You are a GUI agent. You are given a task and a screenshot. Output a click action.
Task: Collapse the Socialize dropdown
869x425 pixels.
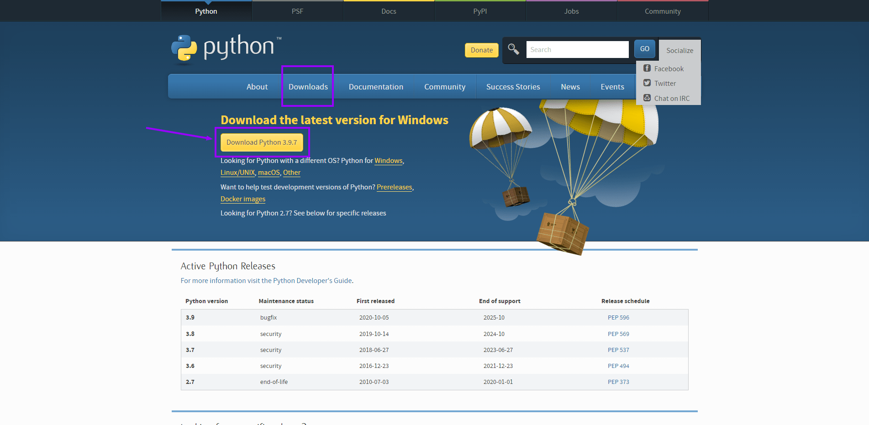point(679,50)
